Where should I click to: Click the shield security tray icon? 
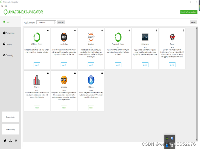pyautogui.click(x=172, y=138)
